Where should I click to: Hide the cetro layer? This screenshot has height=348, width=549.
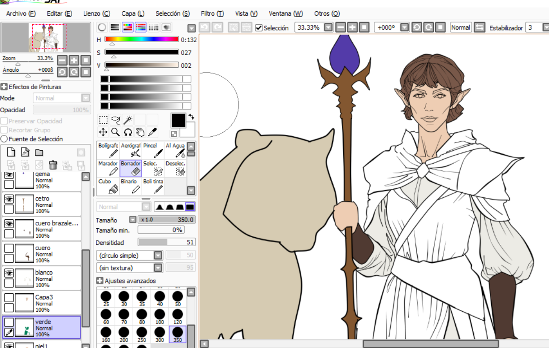pyautogui.click(x=9, y=199)
